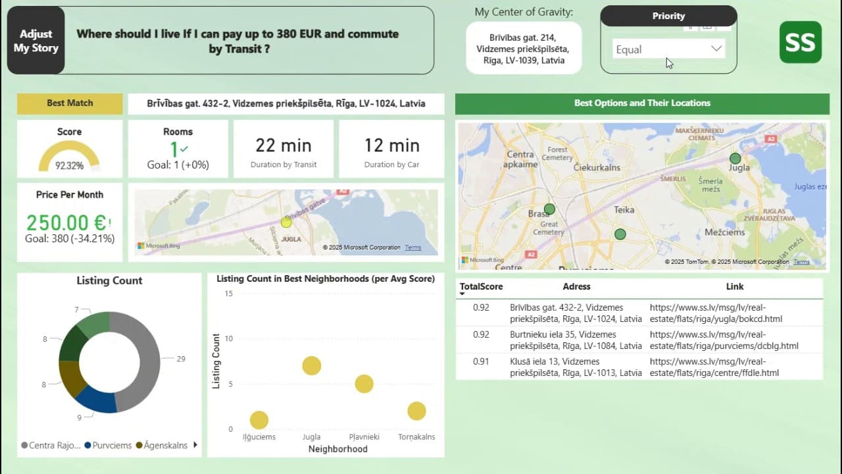Click the Pļavnieki axis label
The image size is (842, 474).
tap(364, 437)
